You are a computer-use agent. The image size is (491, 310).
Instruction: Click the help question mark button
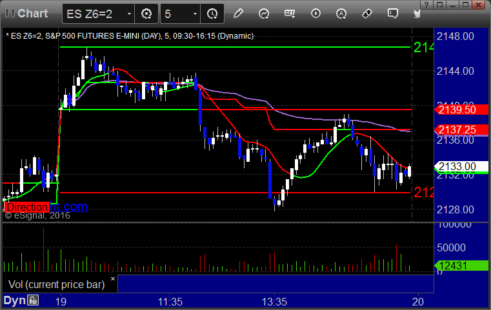click(426, 5)
